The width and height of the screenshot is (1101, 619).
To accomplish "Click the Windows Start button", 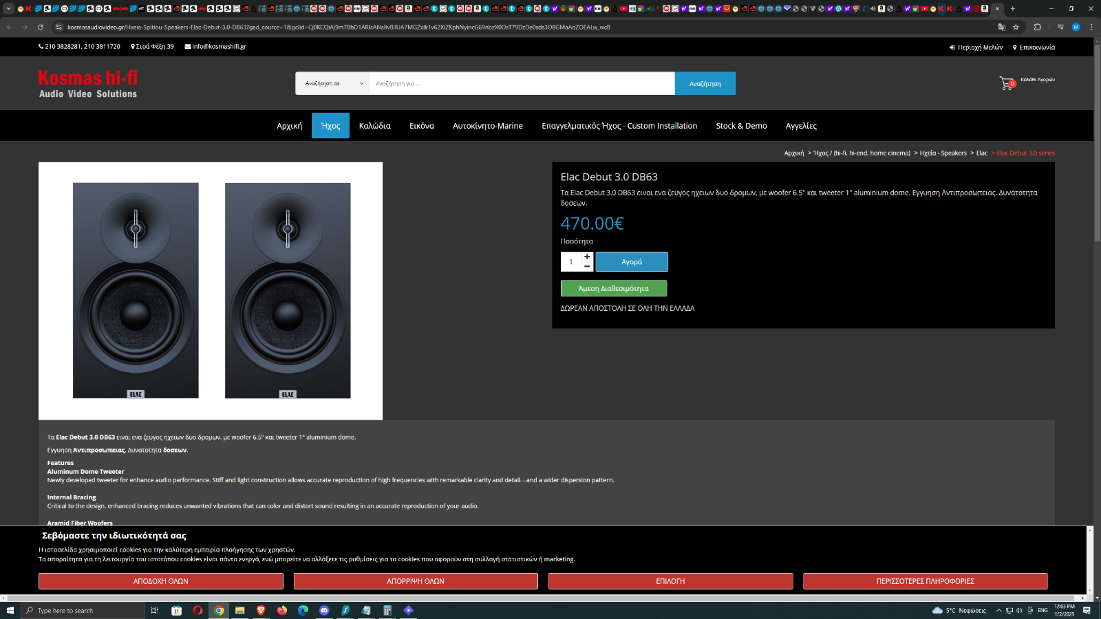I will (x=10, y=610).
